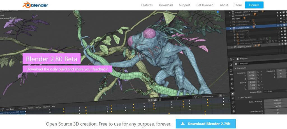Click the lock icon beside Location X

[258, 72]
